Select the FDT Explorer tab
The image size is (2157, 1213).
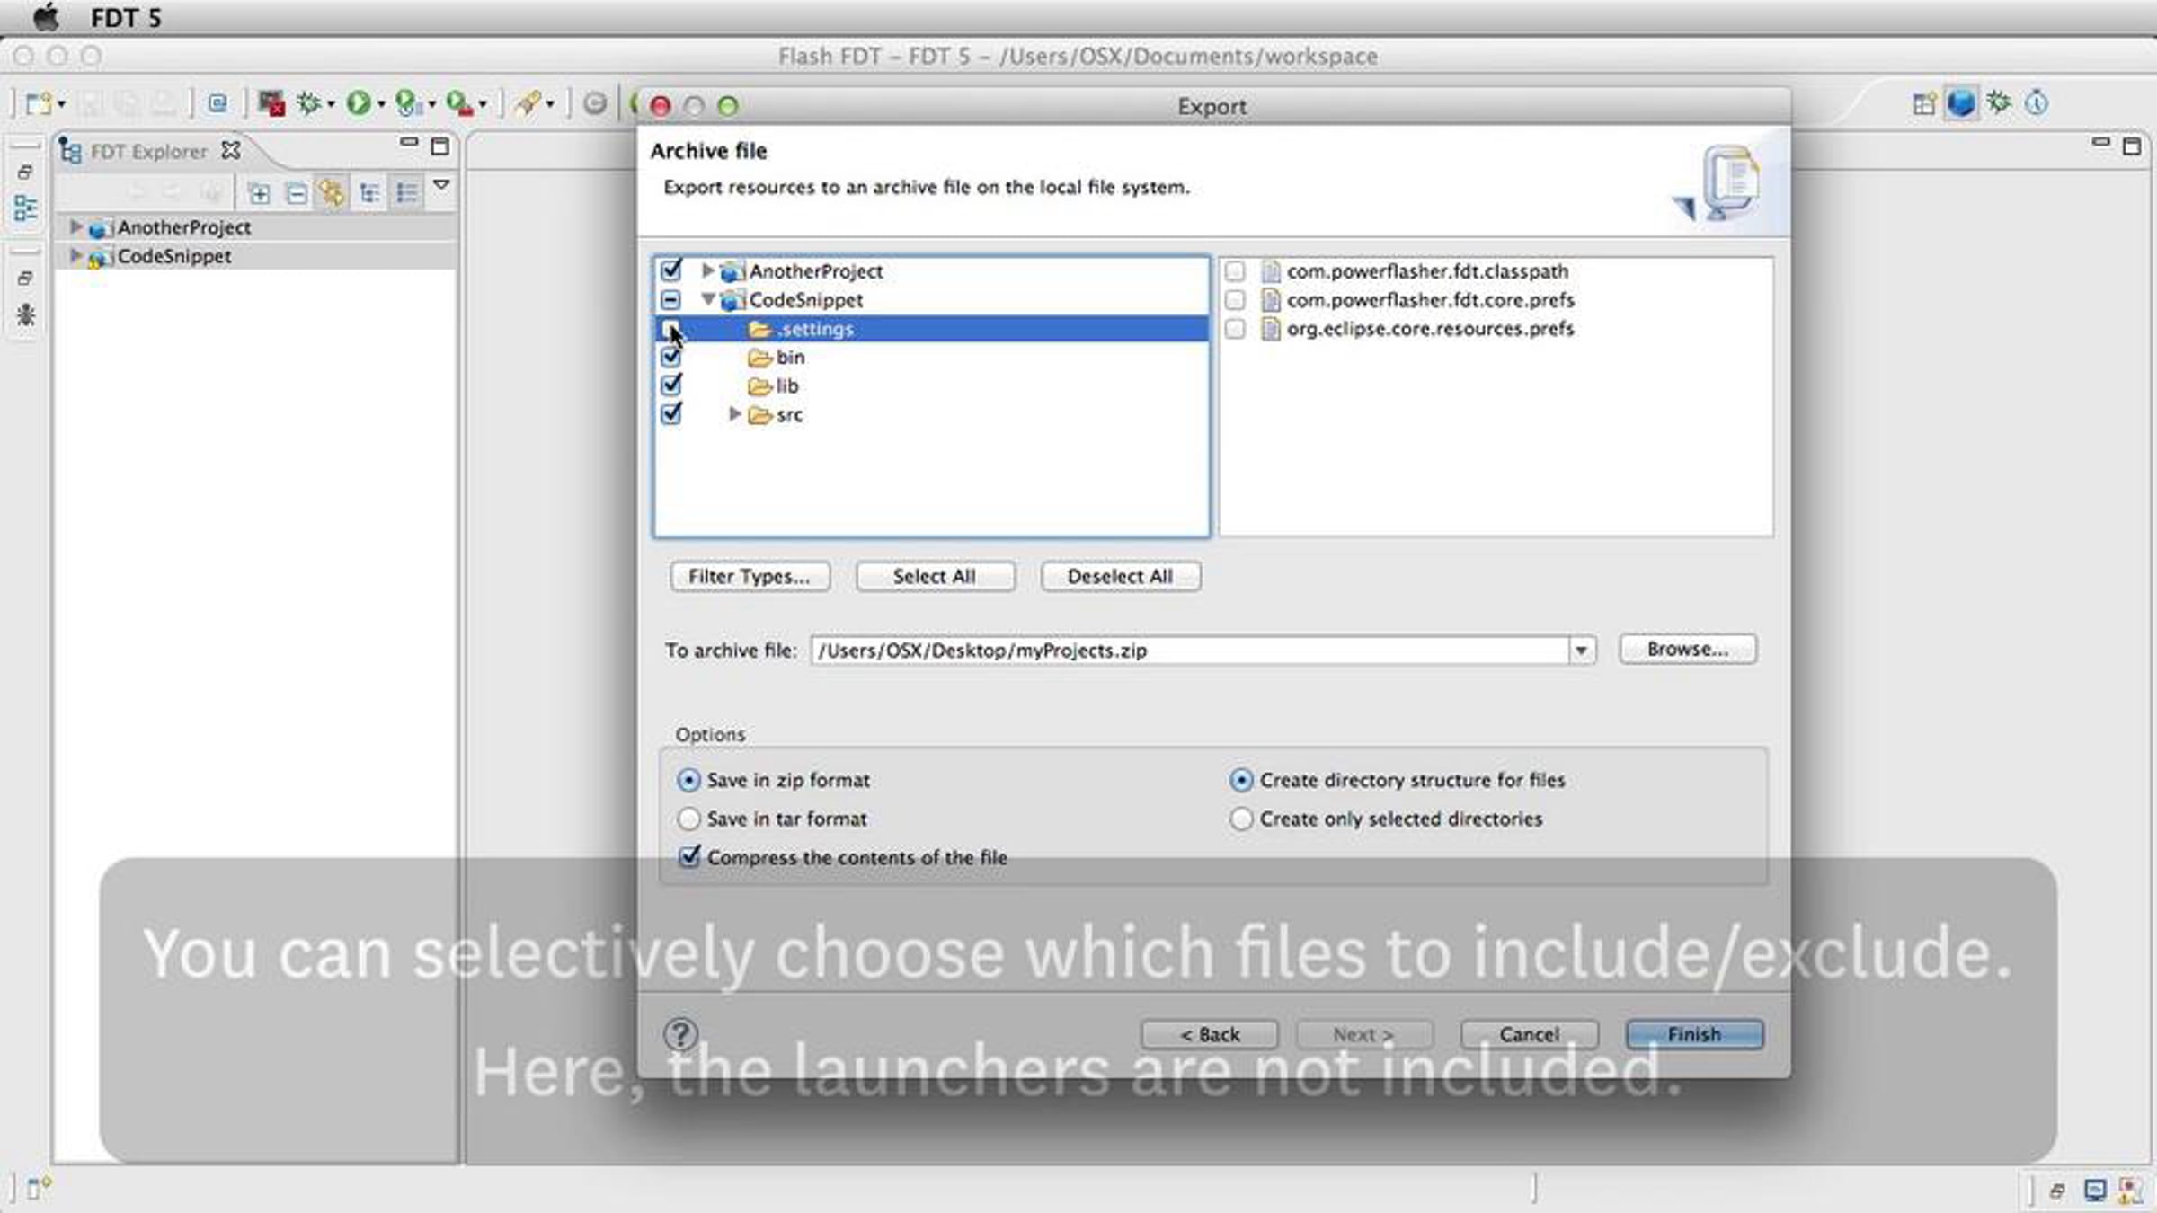click(x=148, y=151)
